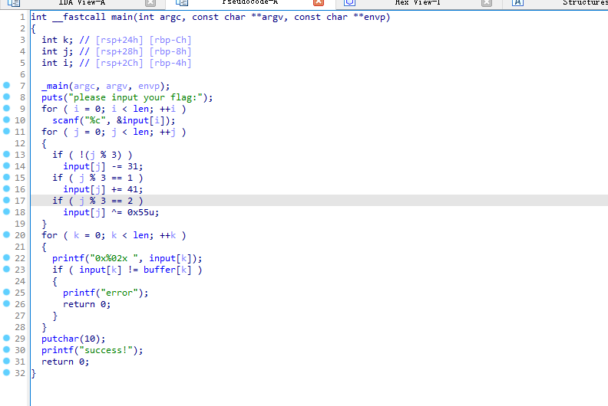Close the Pseudocode-A tab with red X
608x406 pixels.
pos(319,3)
